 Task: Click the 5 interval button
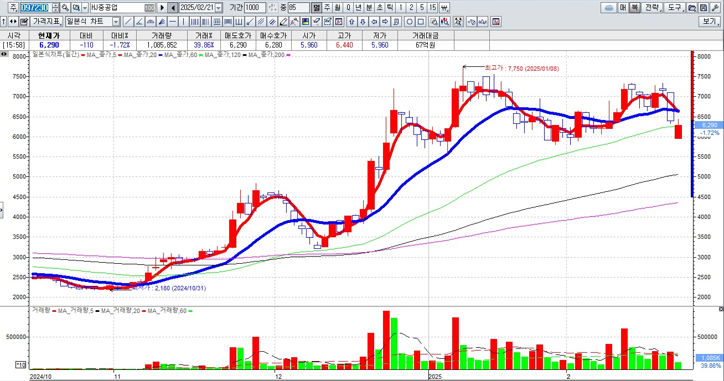pos(422,8)
